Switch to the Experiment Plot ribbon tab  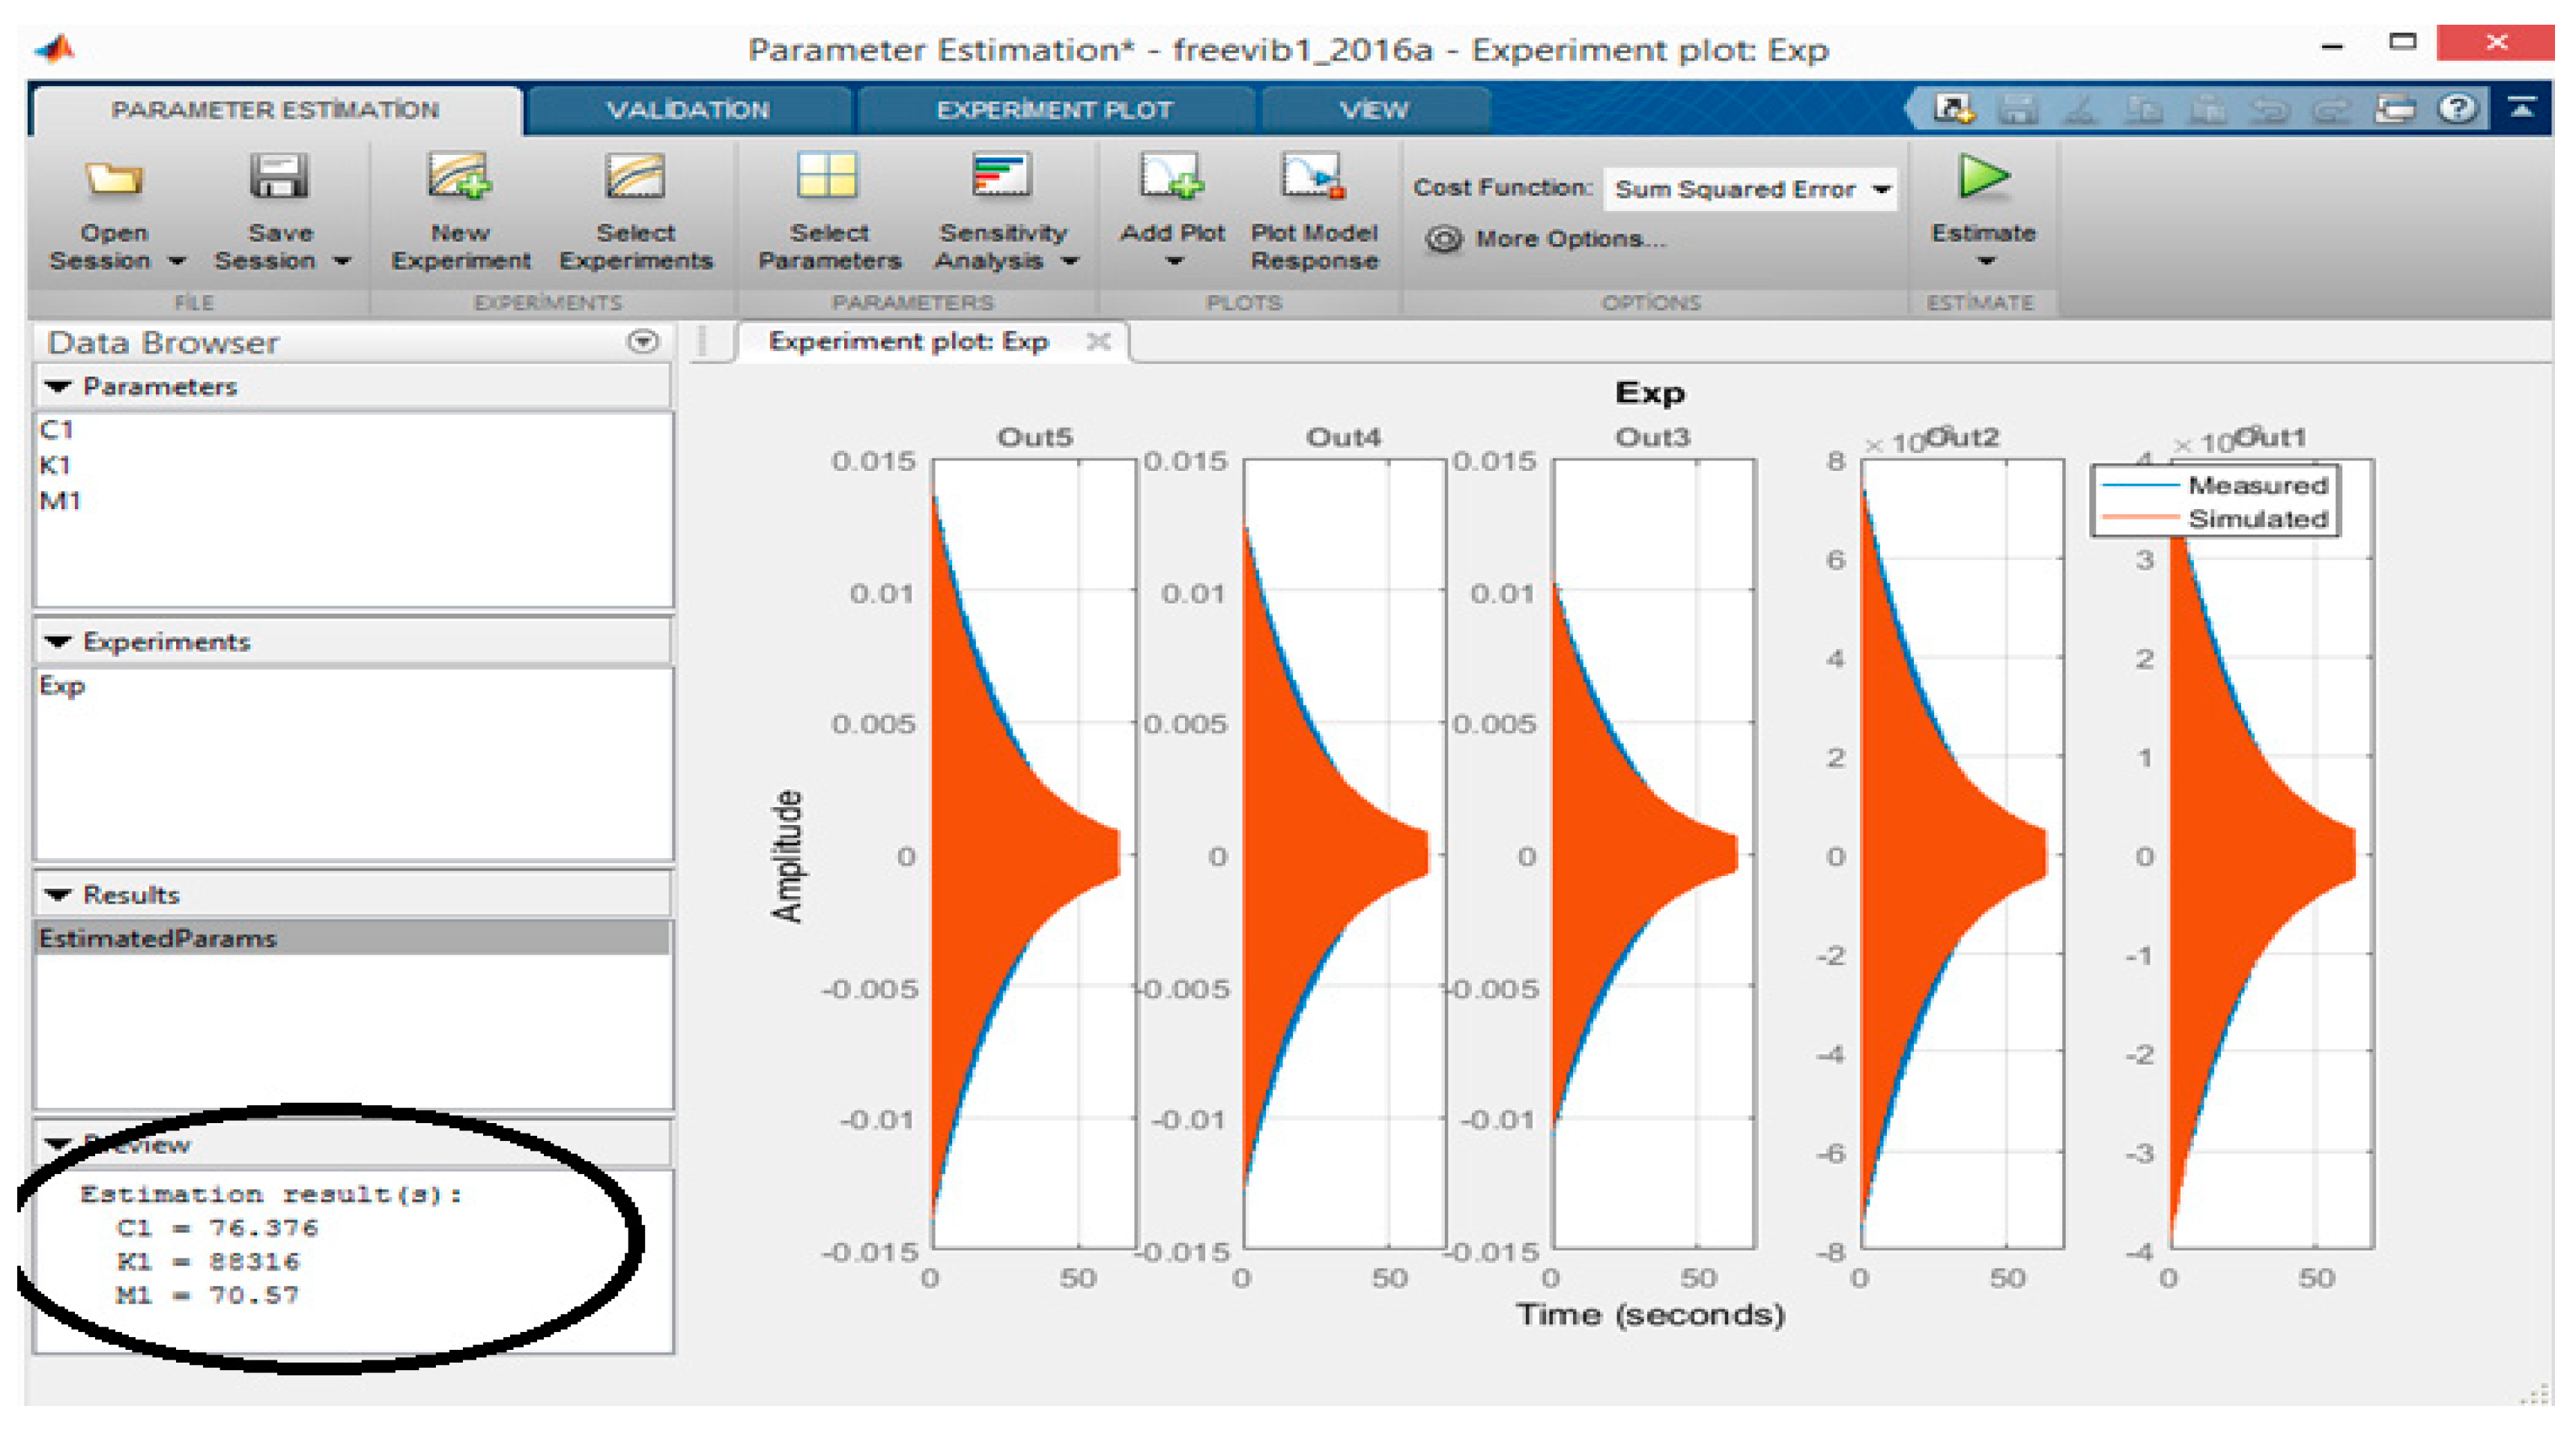click(x=1054, y=110)
